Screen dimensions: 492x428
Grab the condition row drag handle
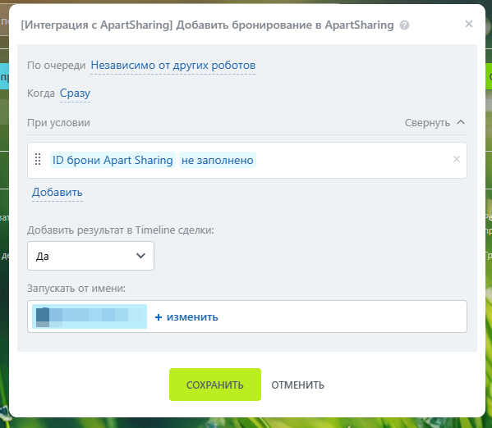38,159
